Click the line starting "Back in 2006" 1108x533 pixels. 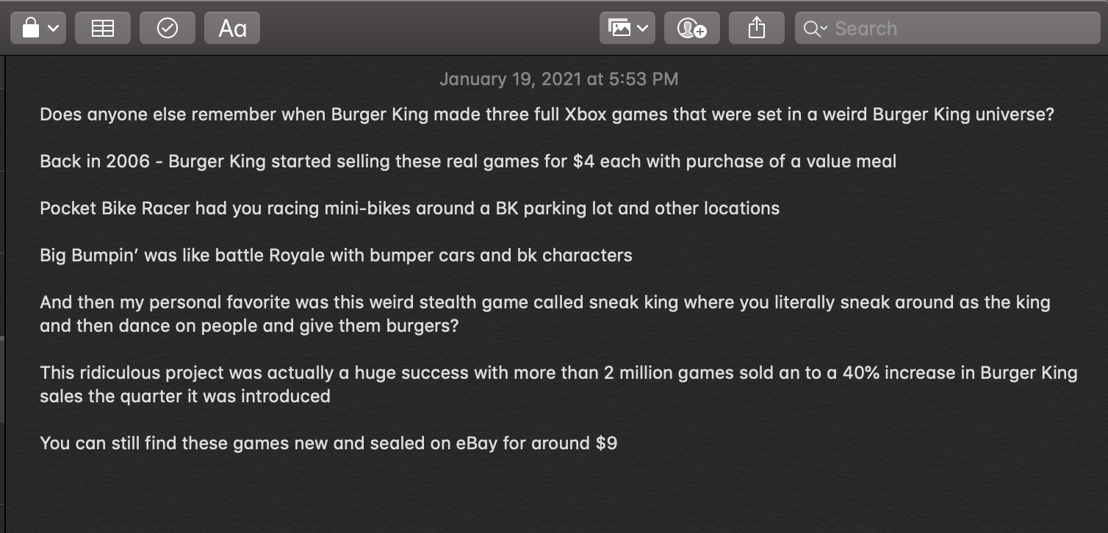468,162
